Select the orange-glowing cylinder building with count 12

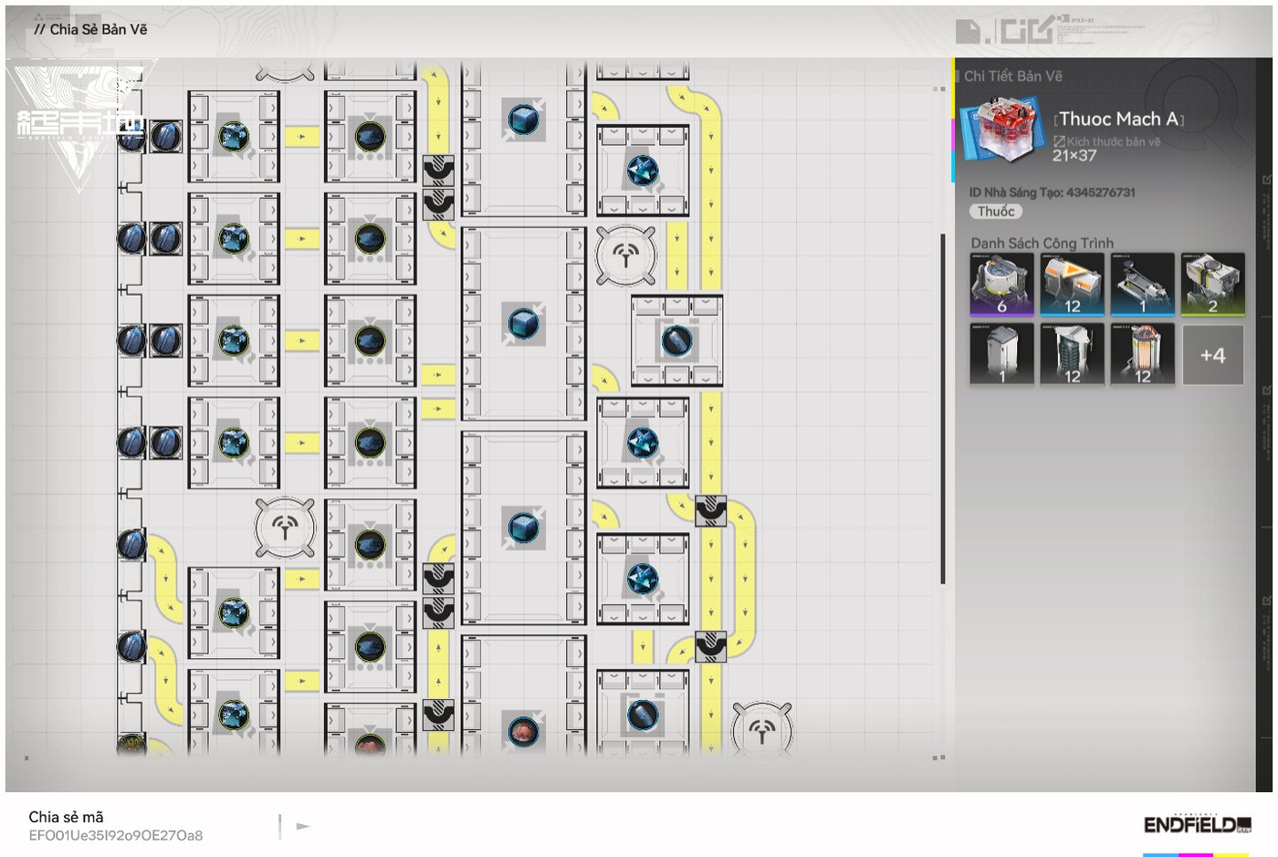coord(1142,354)
